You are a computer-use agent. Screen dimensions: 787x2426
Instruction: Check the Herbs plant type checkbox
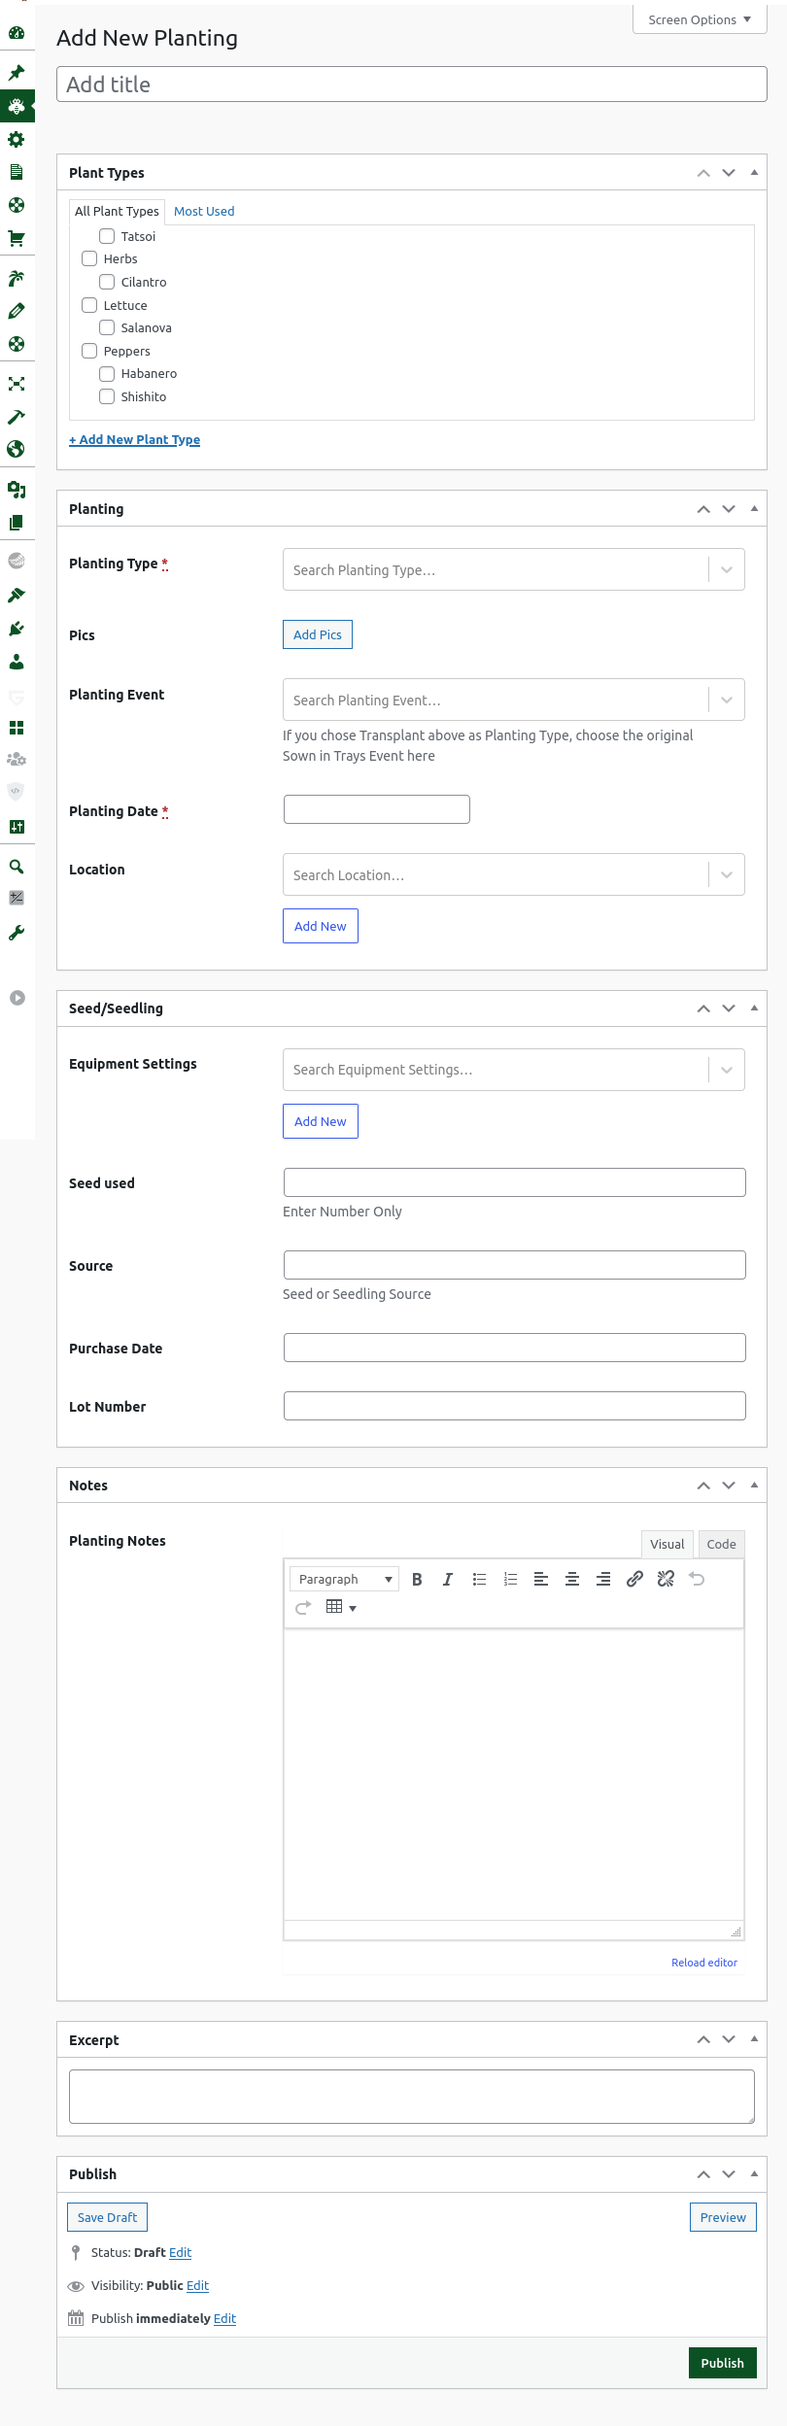89,258
